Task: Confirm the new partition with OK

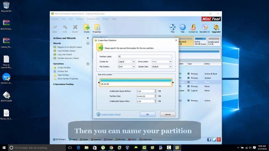Action: coord(148,115)
